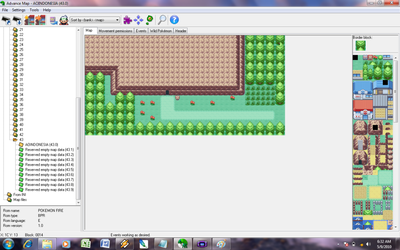The height and width of the screenshot is (250, 400).
Task: Click the green splat connection icon
Action: [150, 20]
